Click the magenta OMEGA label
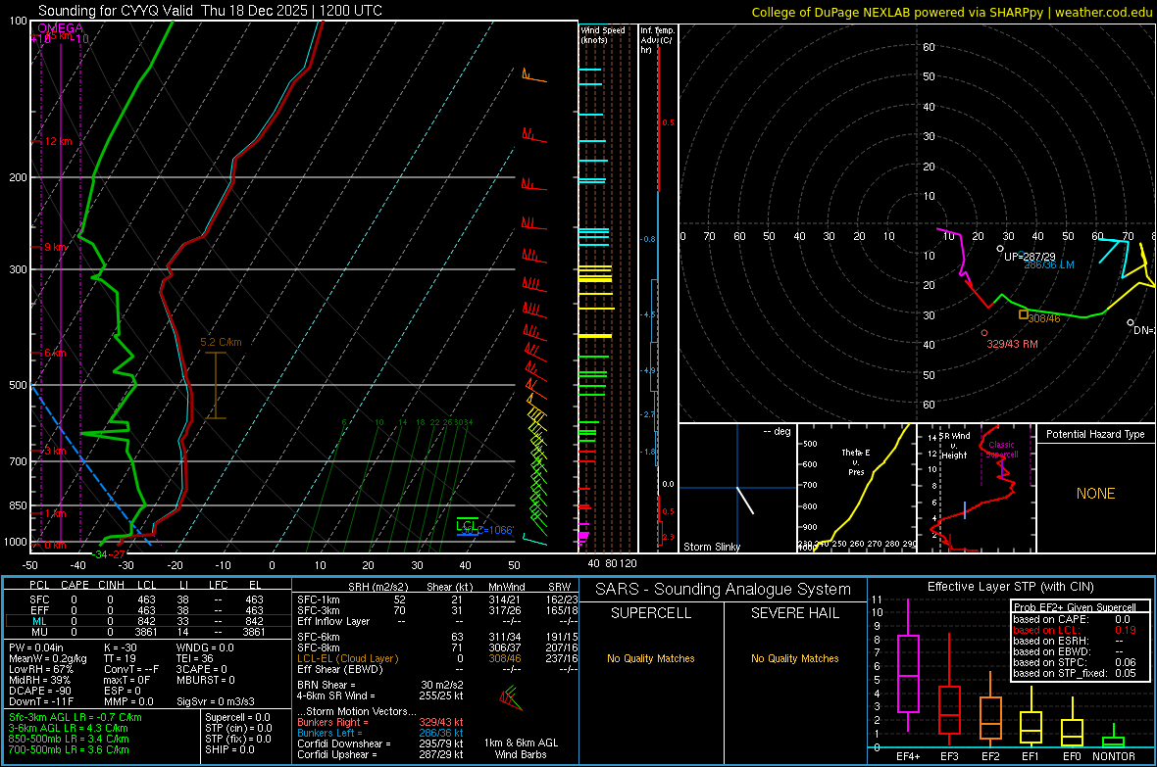Image resolution: width=1157 pixels, height=767 pixels. coord(60,28)
